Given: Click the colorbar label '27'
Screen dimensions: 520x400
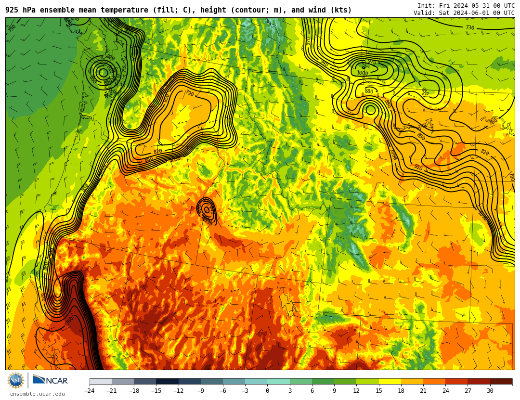Looking at the screenshot, I should click(468, 391).
